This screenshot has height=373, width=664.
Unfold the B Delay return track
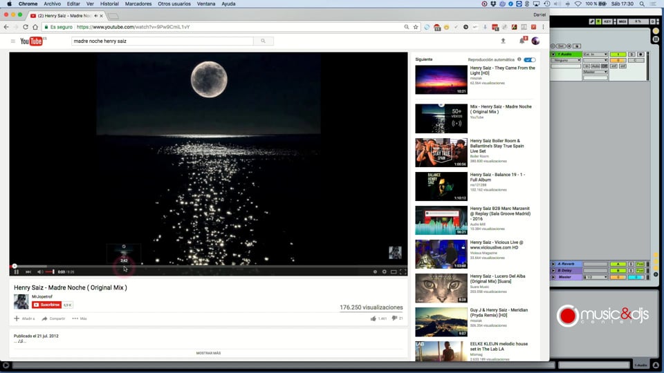pos(553,271)
